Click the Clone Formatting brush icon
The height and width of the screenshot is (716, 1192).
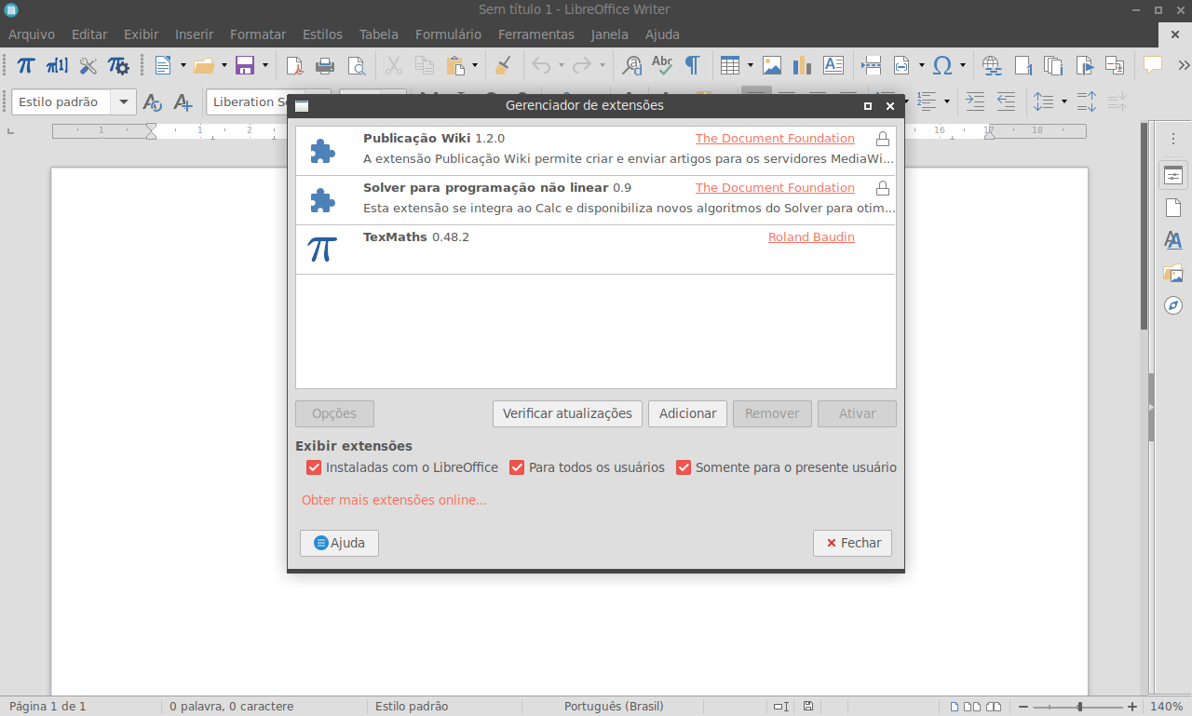(x=503, y=65)
